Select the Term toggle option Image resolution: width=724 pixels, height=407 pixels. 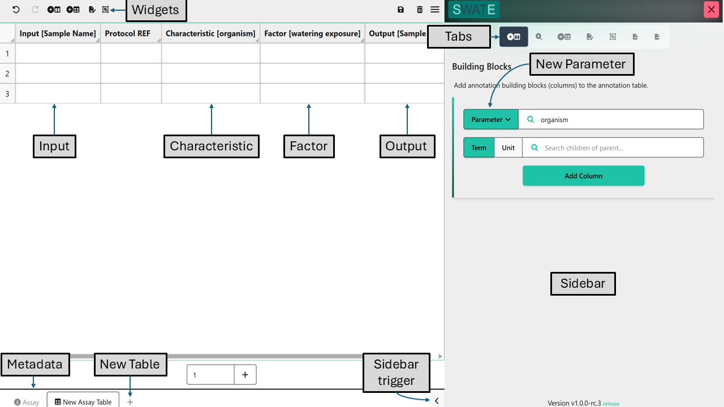click(x=479, y=148)
